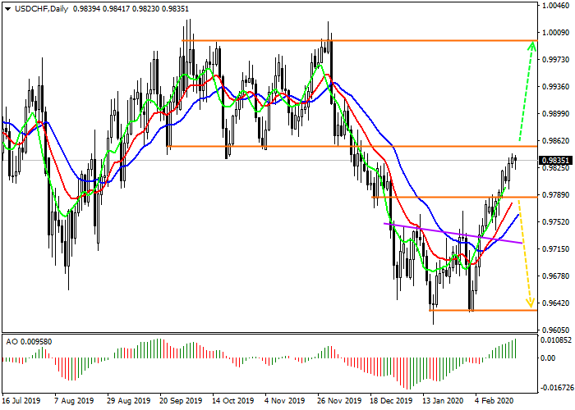This screenshot has height=410, width=575.
Task: Click the -0.016726 AO scale value
Action: click(x=556, y=387)
